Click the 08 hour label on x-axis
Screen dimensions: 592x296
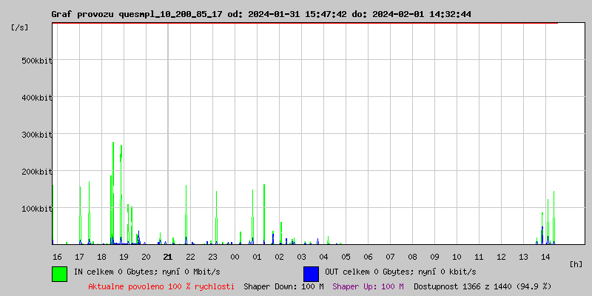tap(412, 257)
